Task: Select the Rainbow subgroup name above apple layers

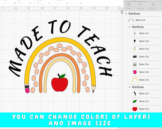Action: (138, 87)
